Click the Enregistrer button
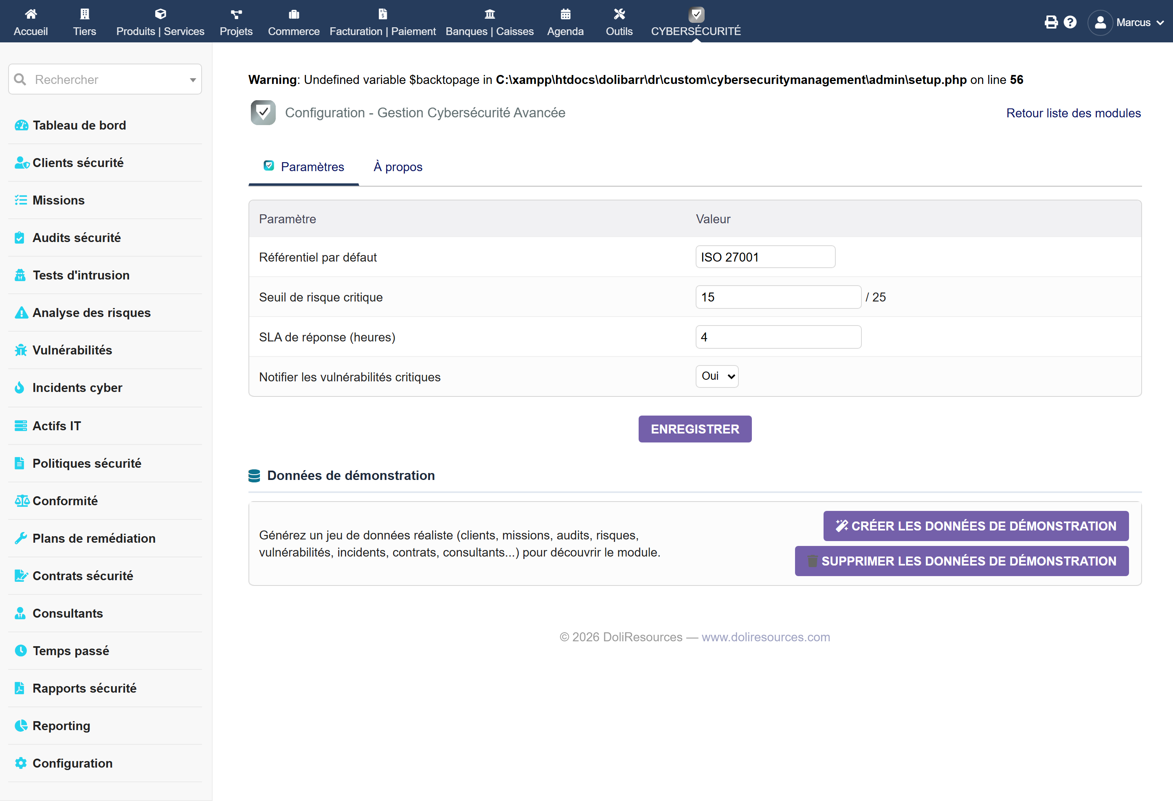This screenshot has width=1173, height=801. coord(695,429)
